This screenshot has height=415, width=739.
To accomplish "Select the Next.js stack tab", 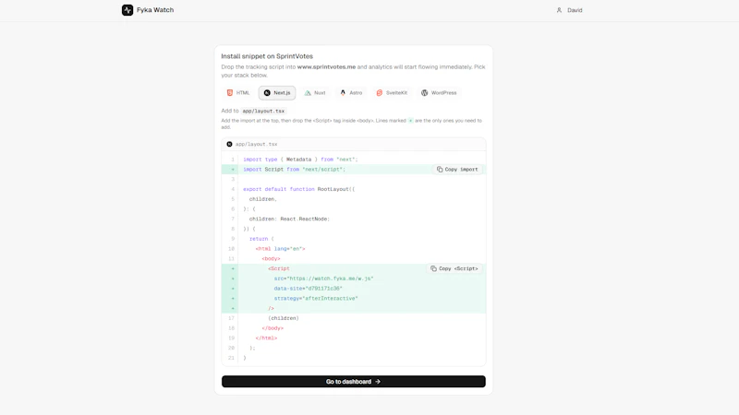I will click(277, 93).
